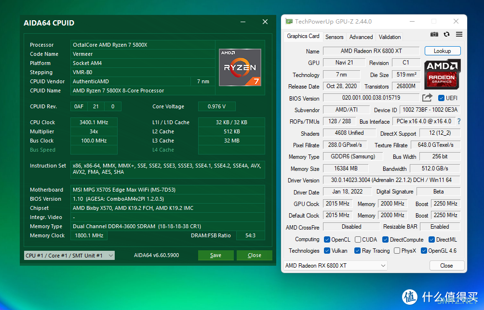Click the GPU-Z title bar app icon

point(289,21)
